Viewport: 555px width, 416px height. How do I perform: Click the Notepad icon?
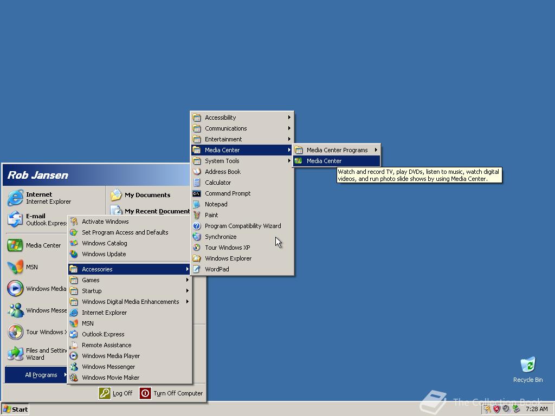point(197,204)
